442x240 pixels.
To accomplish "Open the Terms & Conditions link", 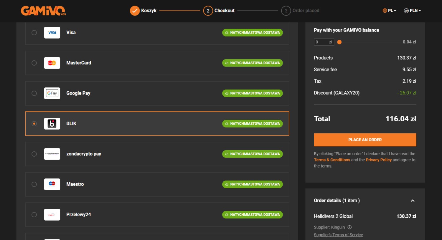I will [332, 160].
